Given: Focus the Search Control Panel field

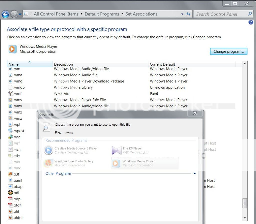Looking at the screenshot, I should coord(223,14).
